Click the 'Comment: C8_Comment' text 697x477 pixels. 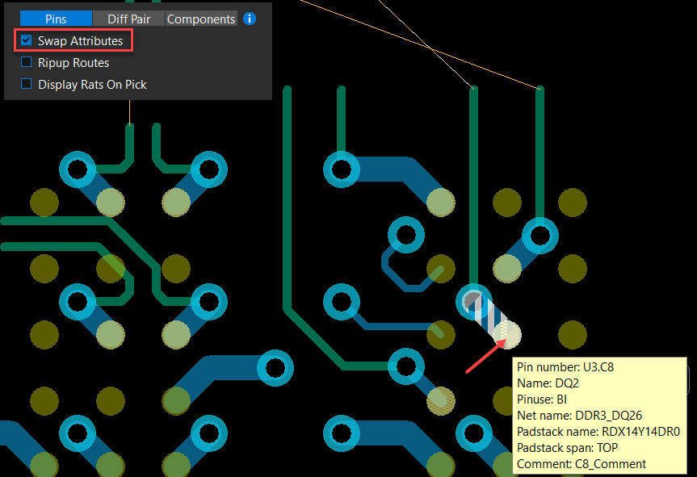tap(582, 463)
